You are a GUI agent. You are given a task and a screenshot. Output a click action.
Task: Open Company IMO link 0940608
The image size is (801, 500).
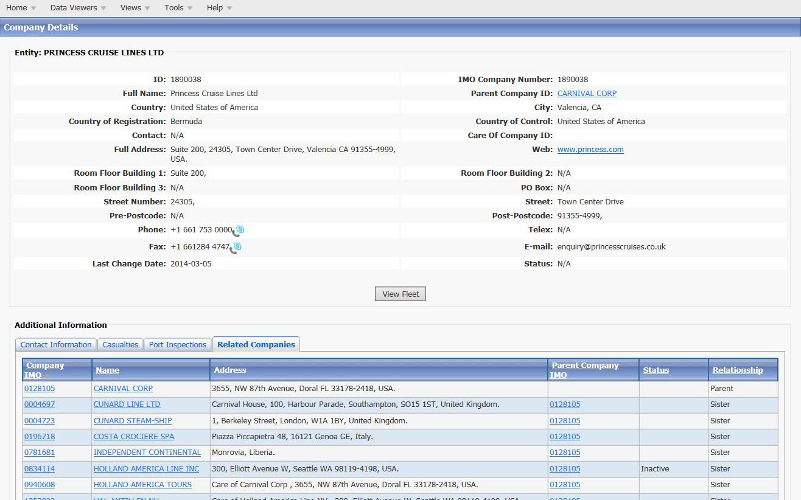[x=40, y=485]
